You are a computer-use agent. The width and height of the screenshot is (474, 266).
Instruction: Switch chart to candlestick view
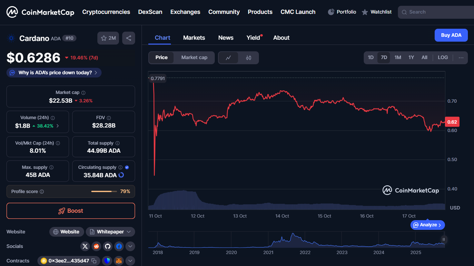tap(248, 58)
